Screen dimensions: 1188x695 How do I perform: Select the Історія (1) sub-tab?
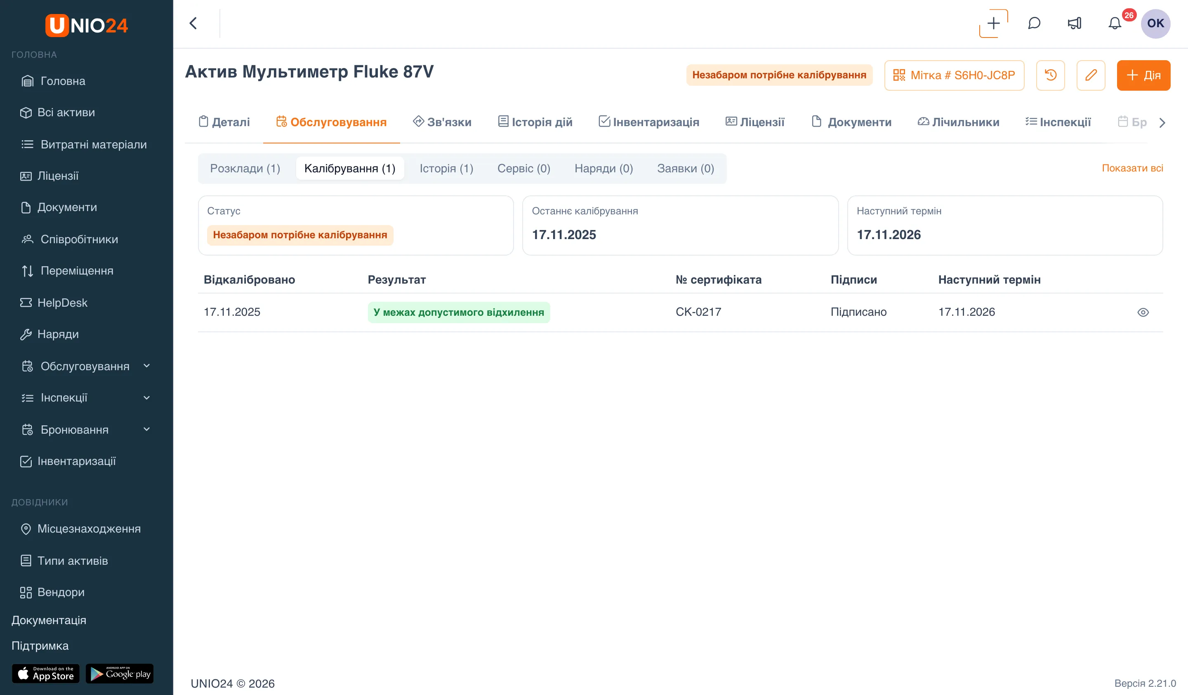(x=446, y=168)
